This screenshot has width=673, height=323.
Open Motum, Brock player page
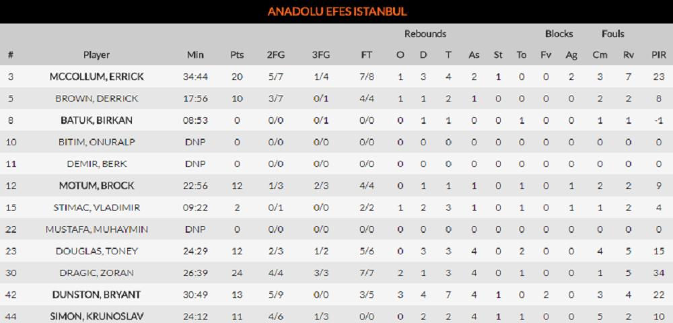(96, 186)
